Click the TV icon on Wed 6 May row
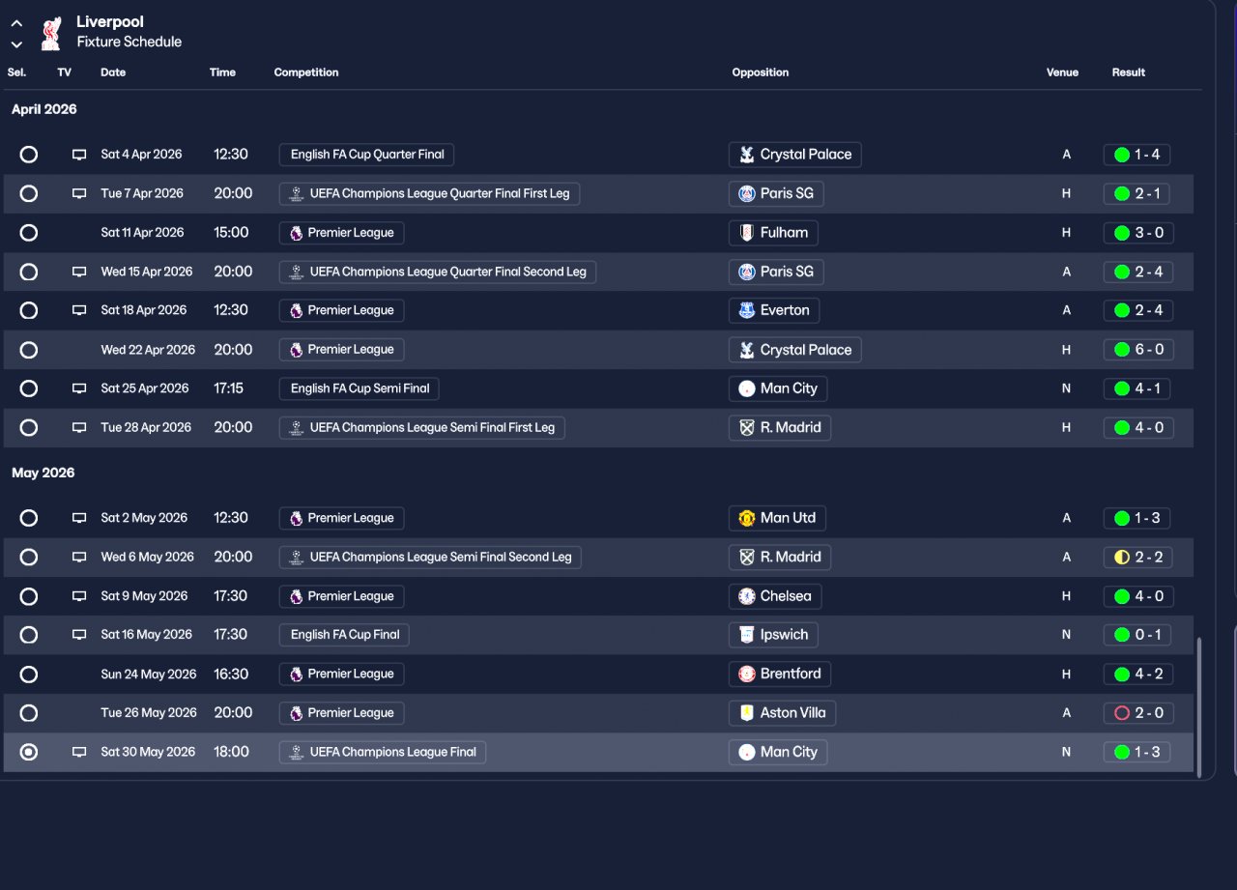 coord(79,557)
